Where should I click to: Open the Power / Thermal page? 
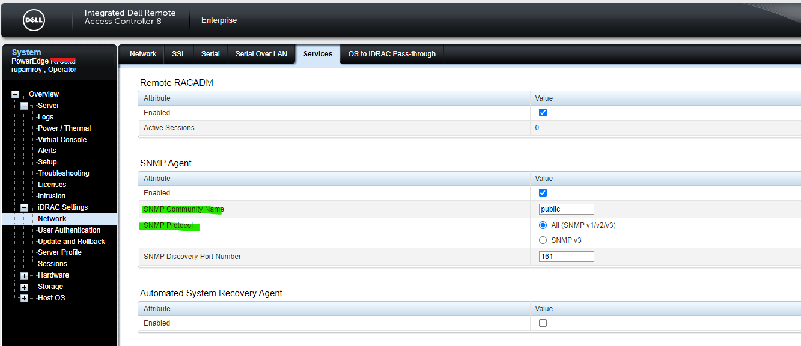click(x=64, y=128)
